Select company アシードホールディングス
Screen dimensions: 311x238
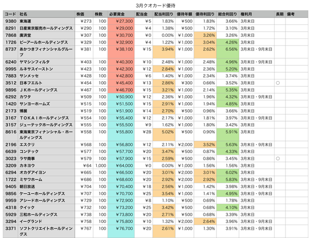click(x=42, y=201)
